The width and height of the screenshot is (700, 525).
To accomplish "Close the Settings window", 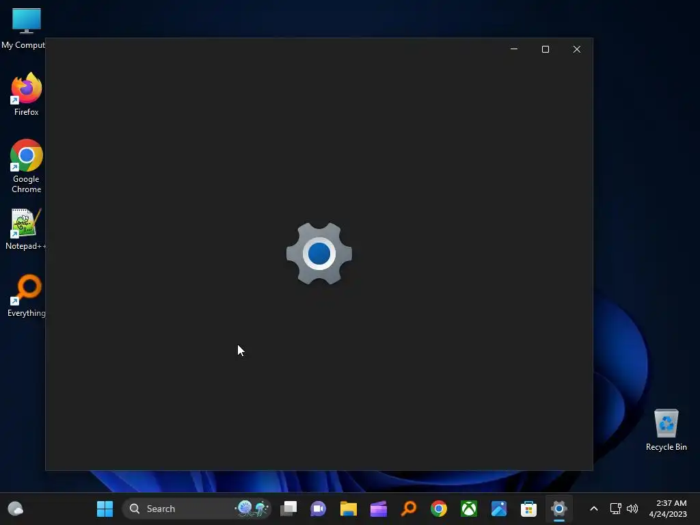I will [577, 49].
